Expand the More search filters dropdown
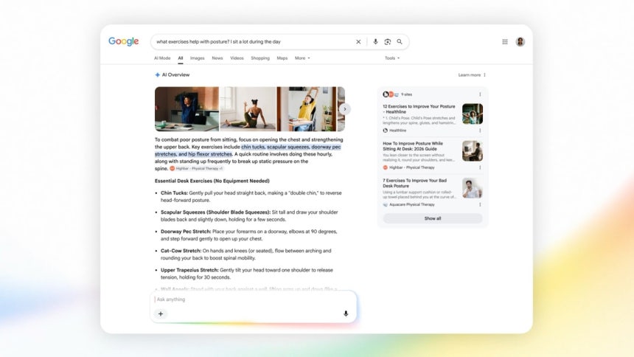This screenshot has height=357, width=634. [302, 58]
